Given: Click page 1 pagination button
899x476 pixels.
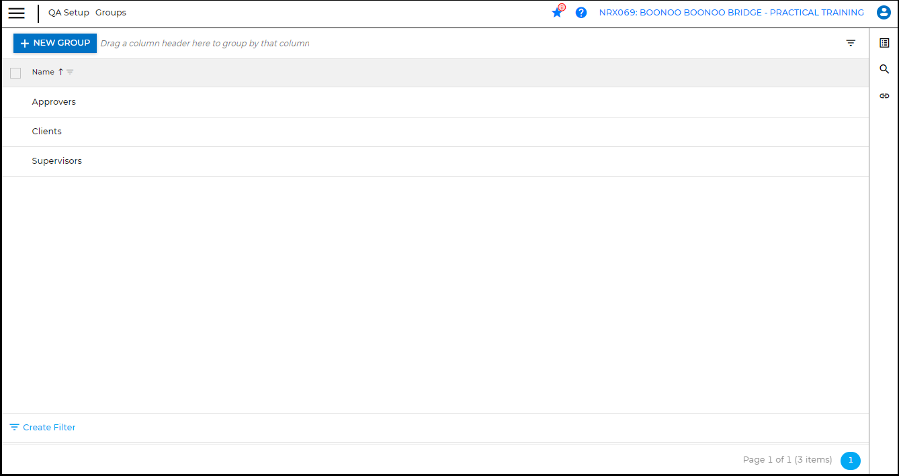Looking at the screenshot, I should pyautogui.click(x=850, y=461).
